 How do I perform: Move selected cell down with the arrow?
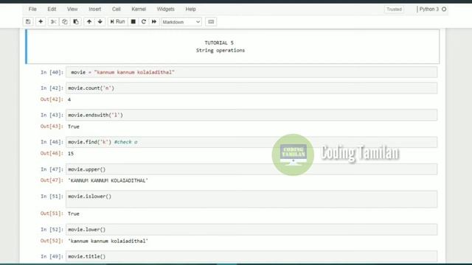(x=100, y=21)
